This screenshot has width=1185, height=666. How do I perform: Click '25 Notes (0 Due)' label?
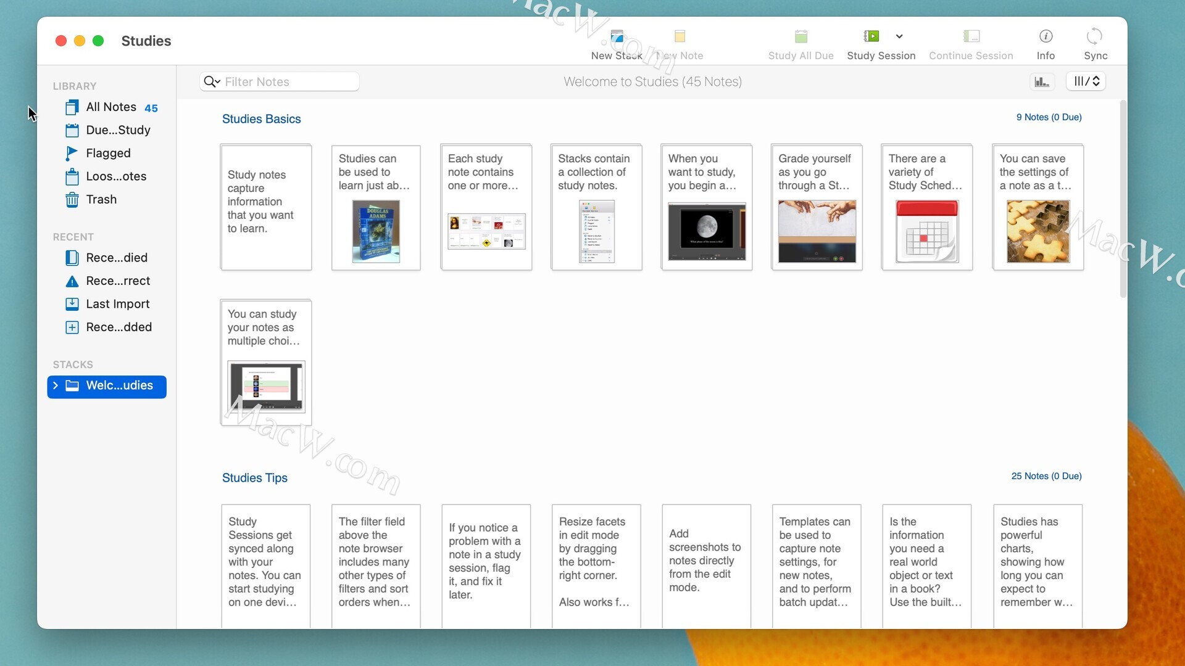(1046, 476)
